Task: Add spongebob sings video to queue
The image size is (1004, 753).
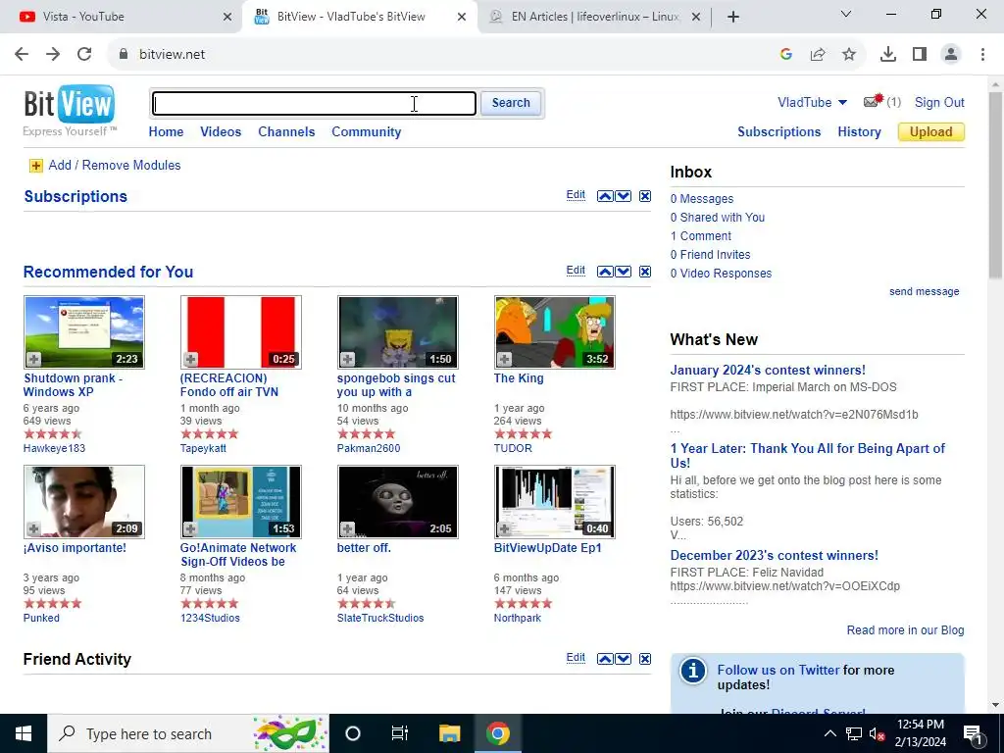Action: pyautogui.click(x=347, y=359)
